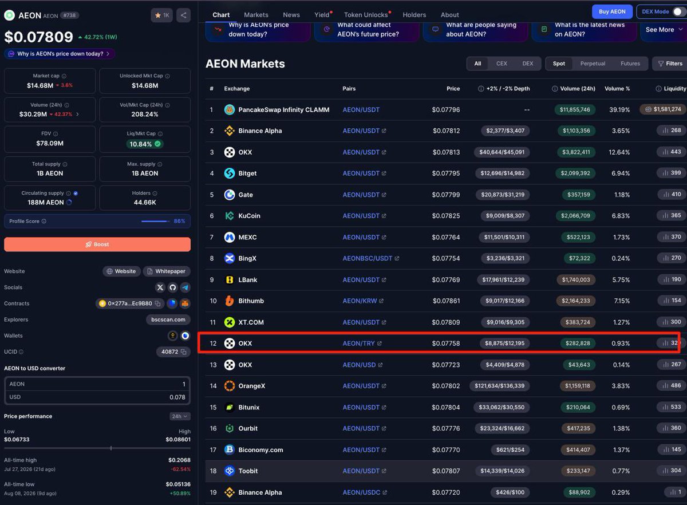Open AEON's X (Twitter) social link
This screenshot has height=505, width=687.
point(160,287)
